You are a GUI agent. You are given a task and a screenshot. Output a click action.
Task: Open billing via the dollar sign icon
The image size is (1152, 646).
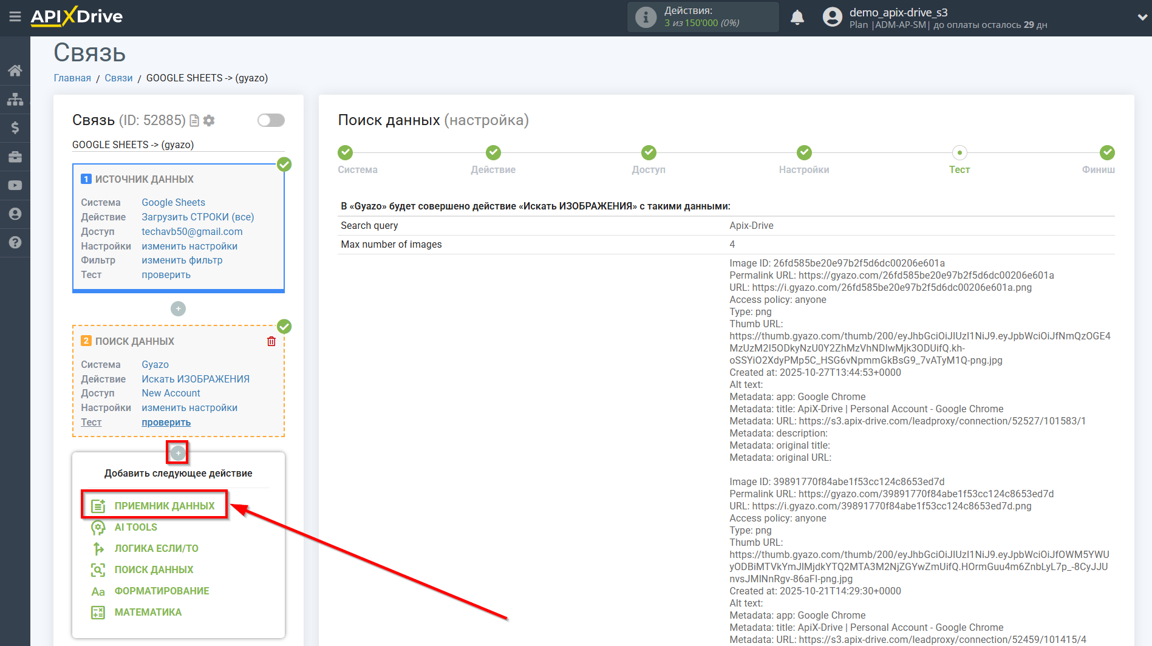15,127
